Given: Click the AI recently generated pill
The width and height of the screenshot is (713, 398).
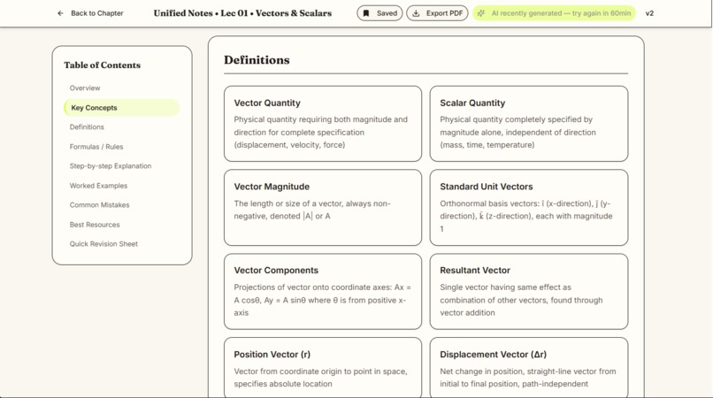Looking at the screenshot, I should pyautogui.click(x=554, y=13).
